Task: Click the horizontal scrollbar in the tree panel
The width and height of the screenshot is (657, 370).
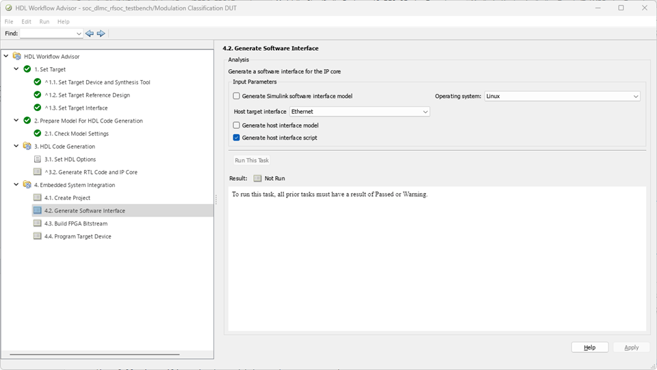Action: [x=96, y=354]
